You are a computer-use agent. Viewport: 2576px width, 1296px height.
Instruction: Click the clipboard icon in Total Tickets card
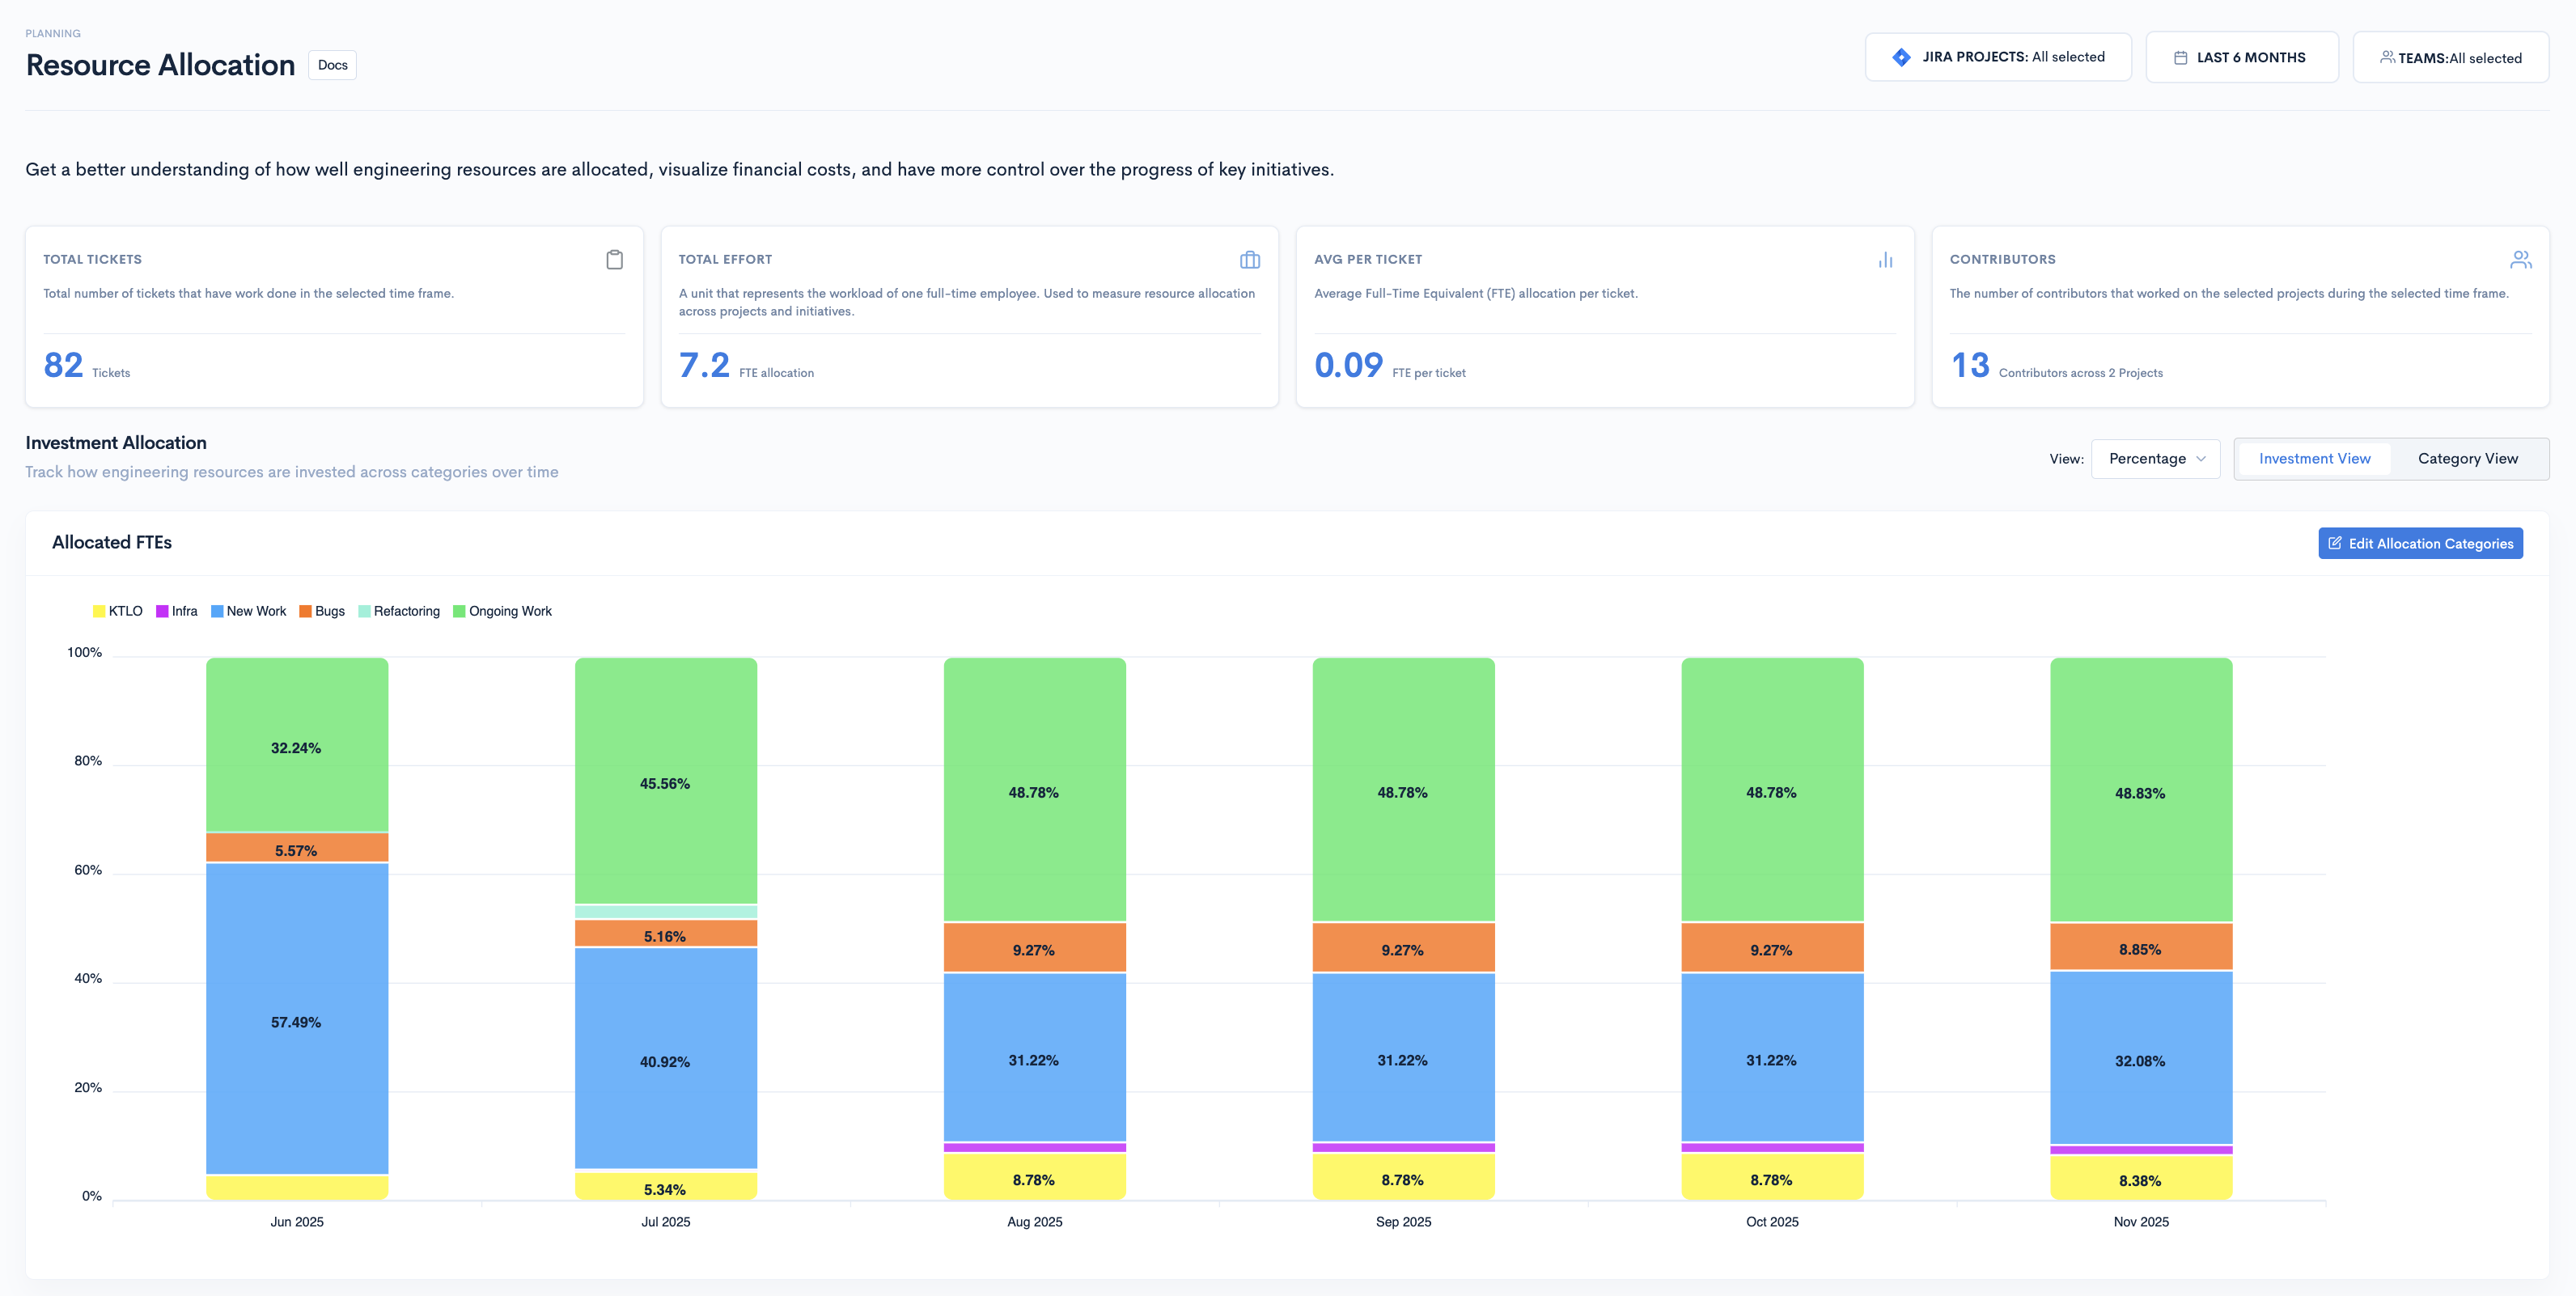[x=614, y=260]
